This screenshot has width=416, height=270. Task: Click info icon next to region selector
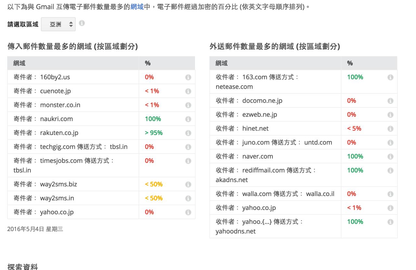pos(82,23)
